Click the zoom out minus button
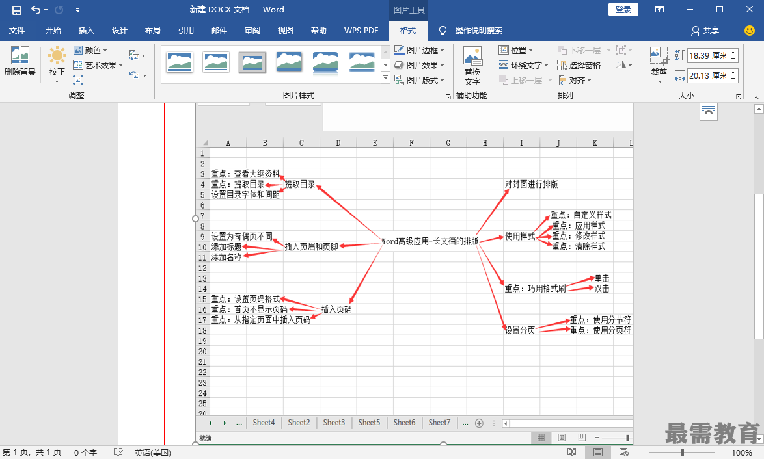Image resolution: width=764 pixels, height=459 pixels. (643, 452)
